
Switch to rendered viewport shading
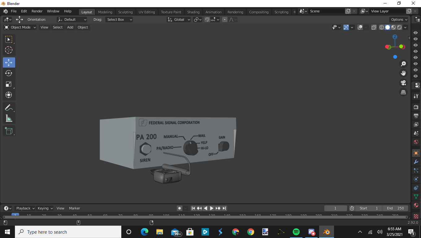point(399,27)
